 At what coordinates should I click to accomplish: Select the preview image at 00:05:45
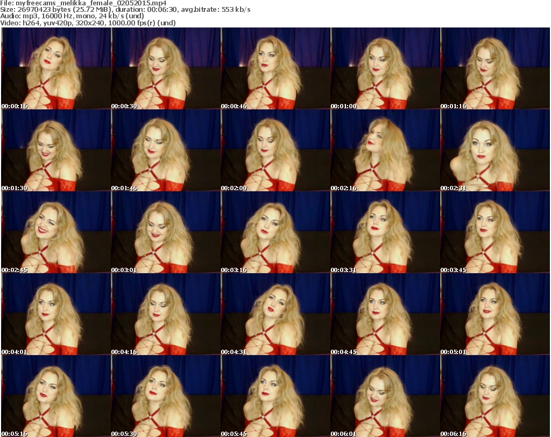click(275, 396)
